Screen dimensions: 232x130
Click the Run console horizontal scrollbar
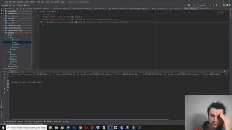coord(90,119)
